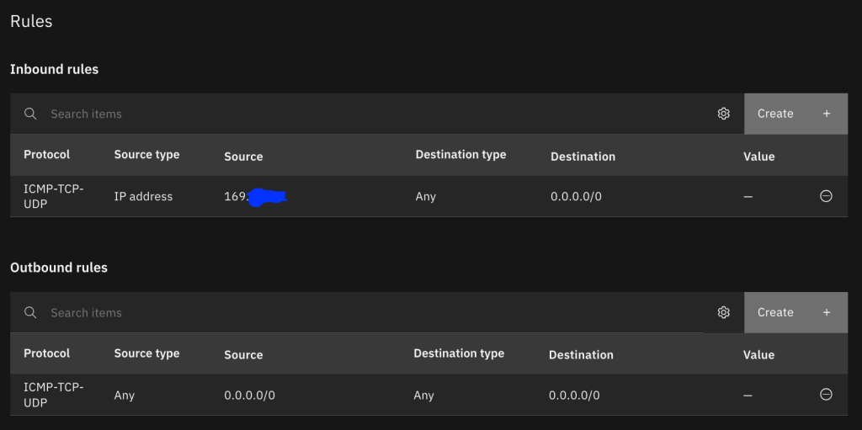Click the outbound rules search magnifier icon
862x430 pixels.
[x=30, y=312]
